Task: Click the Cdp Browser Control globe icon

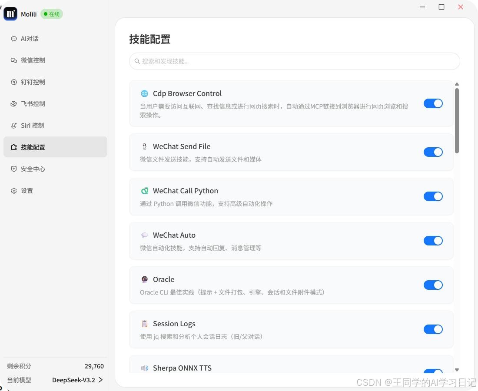Action: (x=145, y=93)
